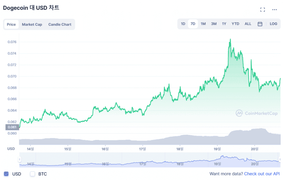Grab the left handle of the range navigator
This screenshot has width=284, height=180.
20,160
